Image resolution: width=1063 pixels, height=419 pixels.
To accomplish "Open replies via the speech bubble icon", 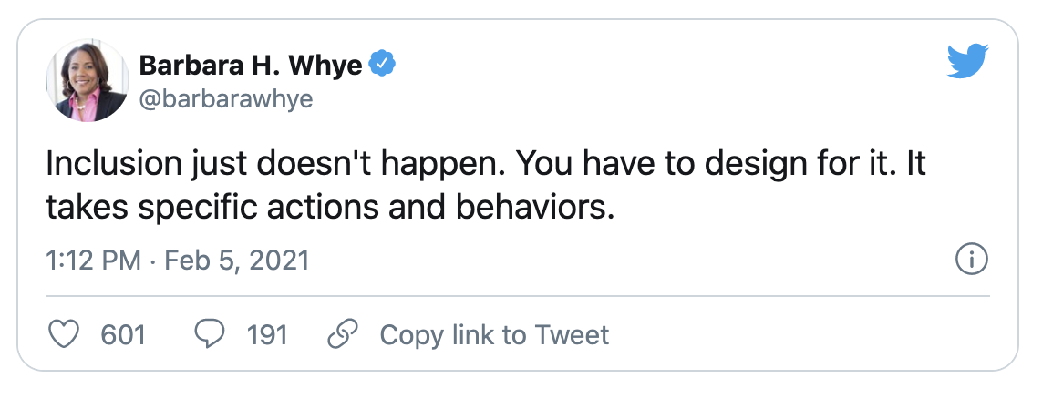I will tap(210, 334).
